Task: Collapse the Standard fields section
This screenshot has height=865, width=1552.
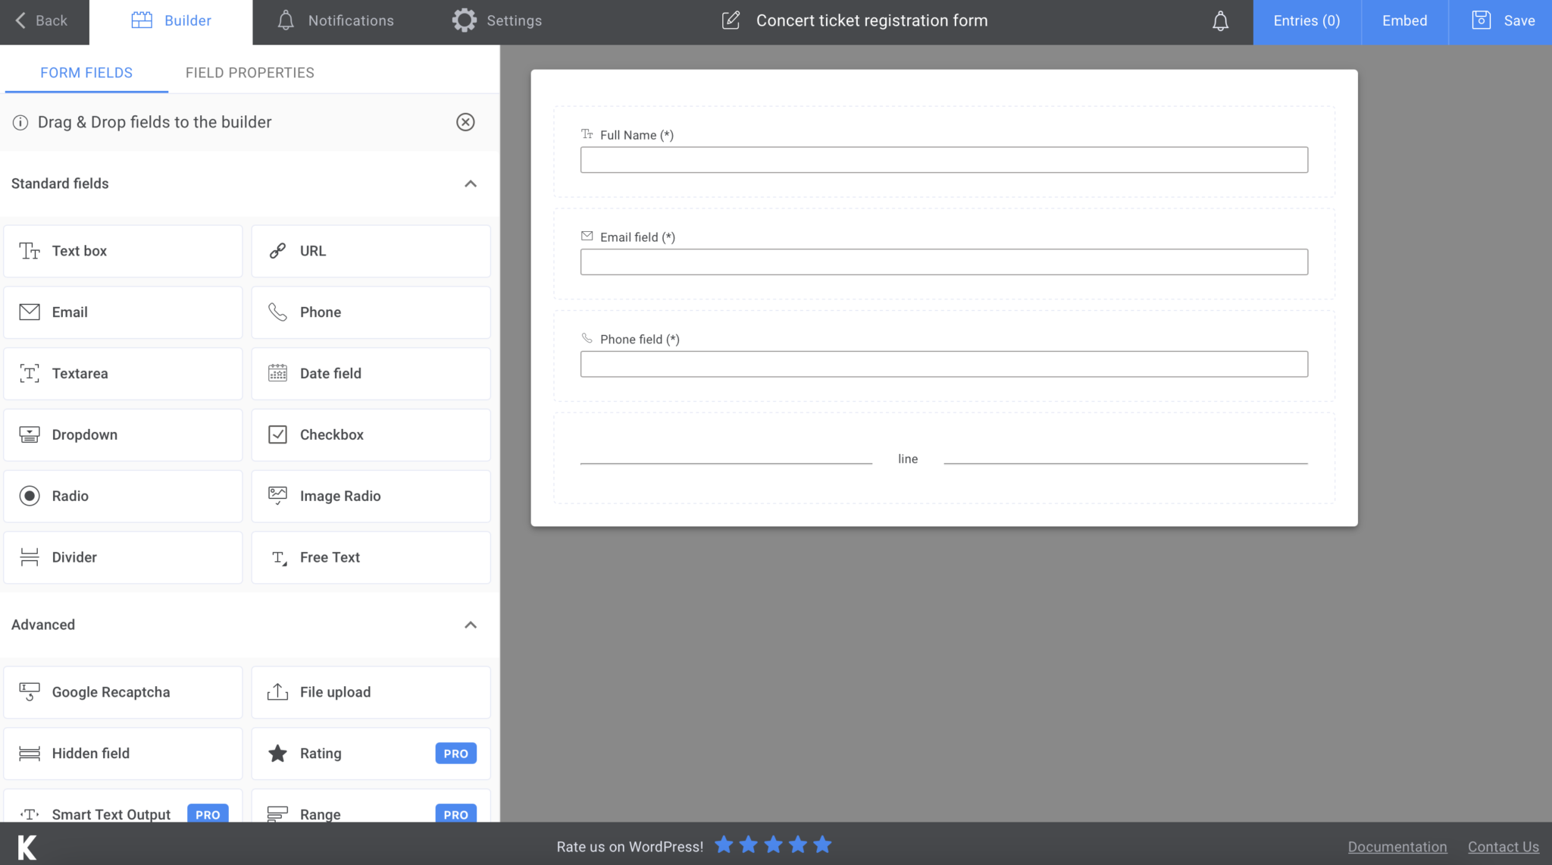Action: coord(471,184)
